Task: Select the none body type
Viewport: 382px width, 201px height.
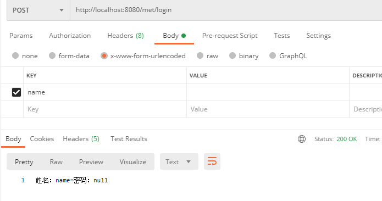Action: (15, 55)
